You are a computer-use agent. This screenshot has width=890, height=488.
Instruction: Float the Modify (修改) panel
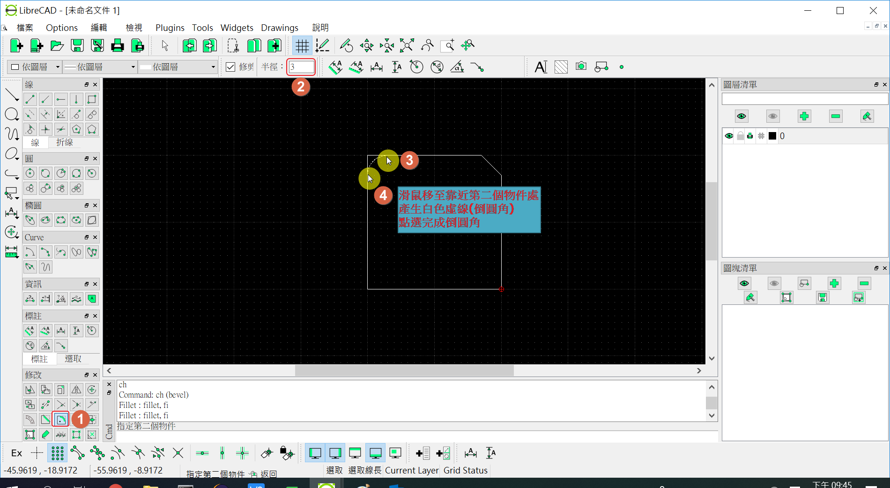pos(87,375)
